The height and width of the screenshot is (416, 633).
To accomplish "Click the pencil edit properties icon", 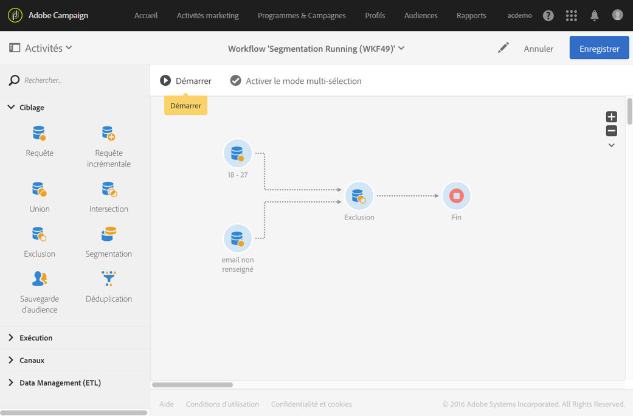I will click(x=503, y=48).
